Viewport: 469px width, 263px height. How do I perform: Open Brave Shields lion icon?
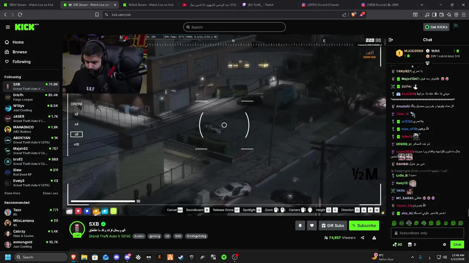pos(354,15)
